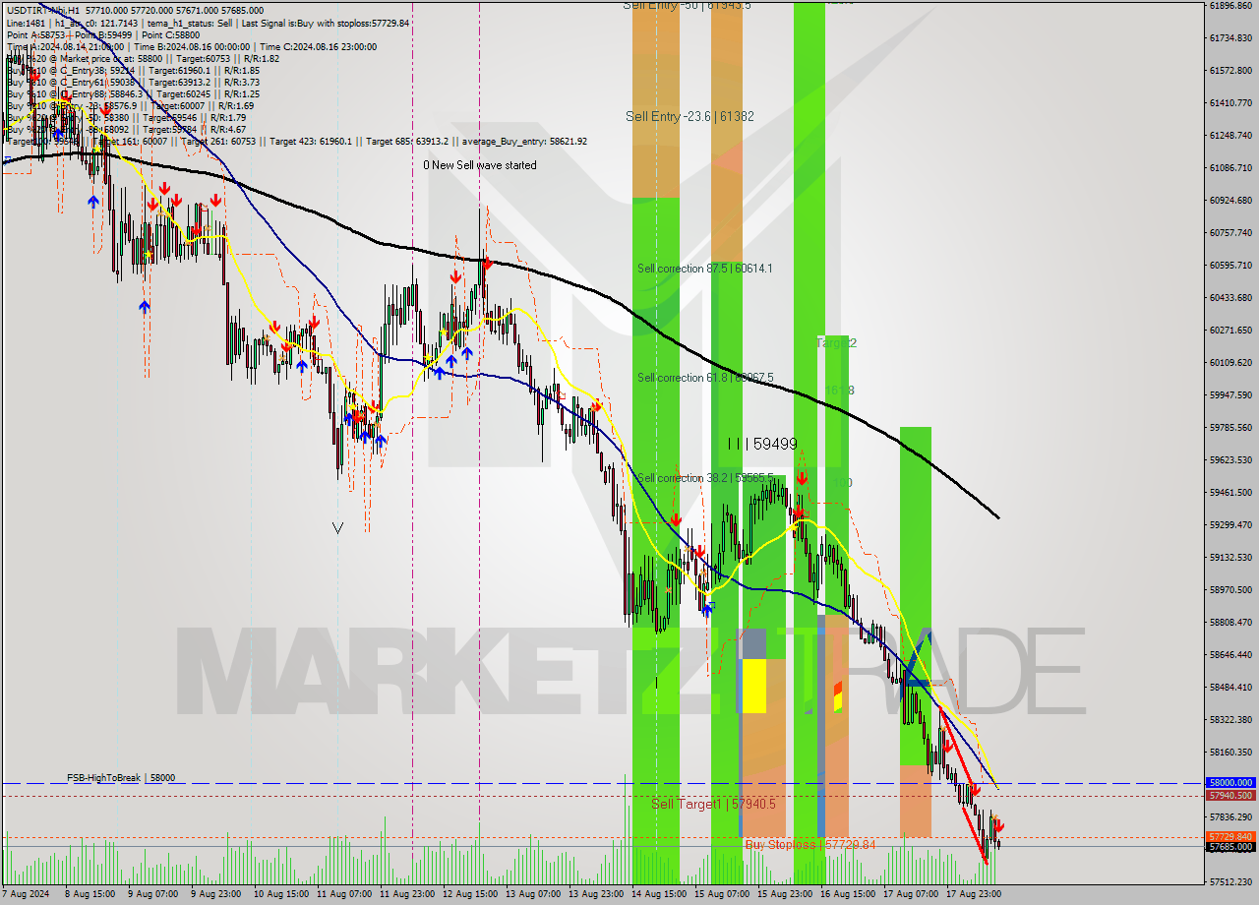
Task: Select the 'Sell Target1 | 57940.5' label
Action: click(x=713, y=804)
